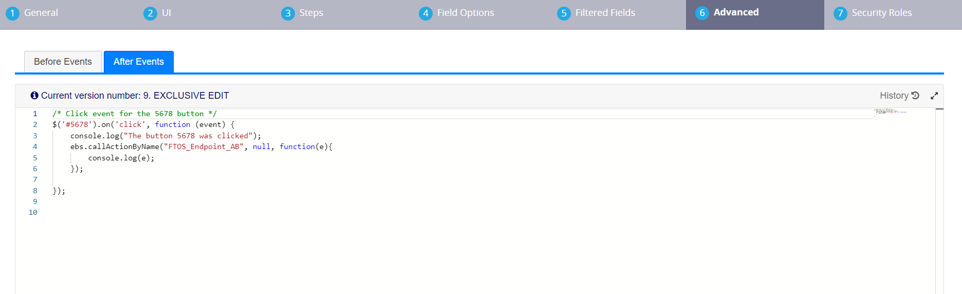Click the info icon beside version number
The width and height of the screenshot is (962, 294).
(x=34, y=96)
